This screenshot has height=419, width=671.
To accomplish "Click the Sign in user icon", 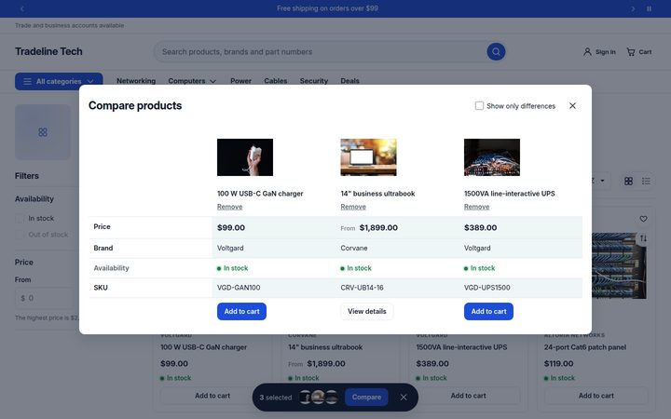I will (x=587, y=52).
